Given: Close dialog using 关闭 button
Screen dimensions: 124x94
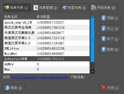Looking at the screenshot, I should pyautogui.click(x=110, y=88).
